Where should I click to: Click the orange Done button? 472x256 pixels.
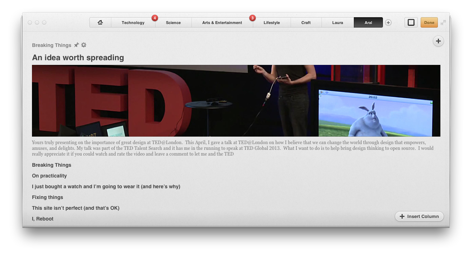429,23
